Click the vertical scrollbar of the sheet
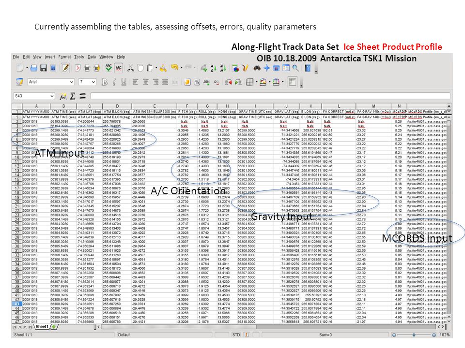This screenshot has height=348, width=465. [449, 217]
